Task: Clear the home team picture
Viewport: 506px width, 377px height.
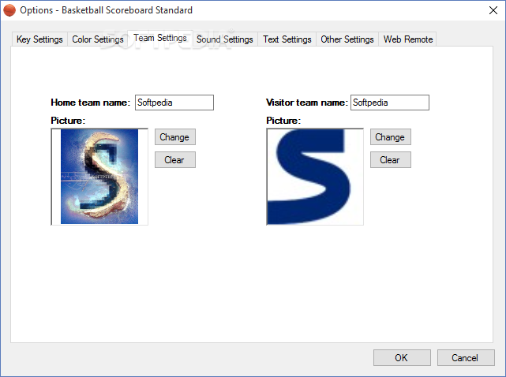Action: pyautogui.click(x=175, y=160)
